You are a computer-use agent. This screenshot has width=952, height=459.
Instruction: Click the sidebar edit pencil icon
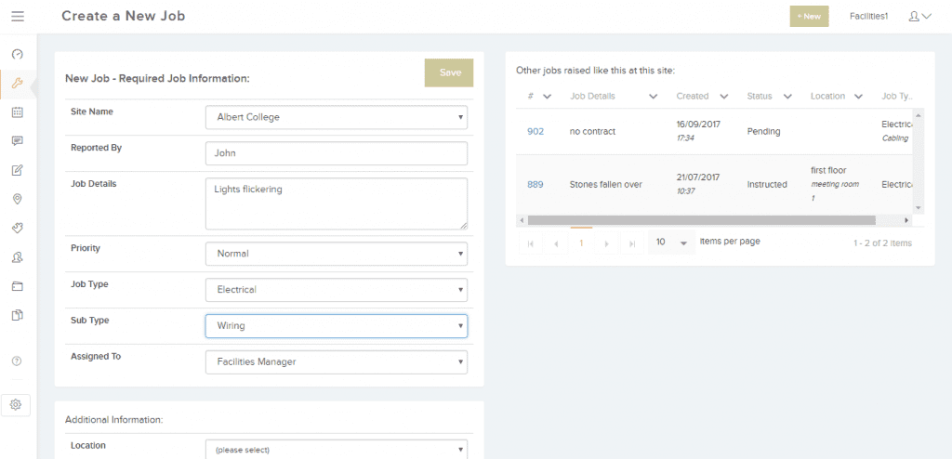[x=17, y=170]
